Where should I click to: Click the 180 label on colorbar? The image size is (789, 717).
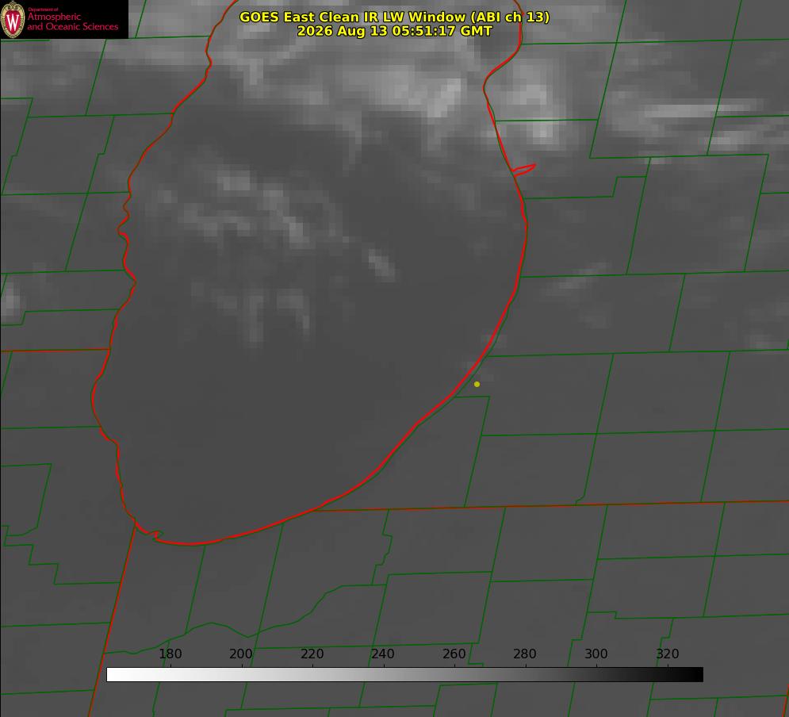(x=170, y=654)
